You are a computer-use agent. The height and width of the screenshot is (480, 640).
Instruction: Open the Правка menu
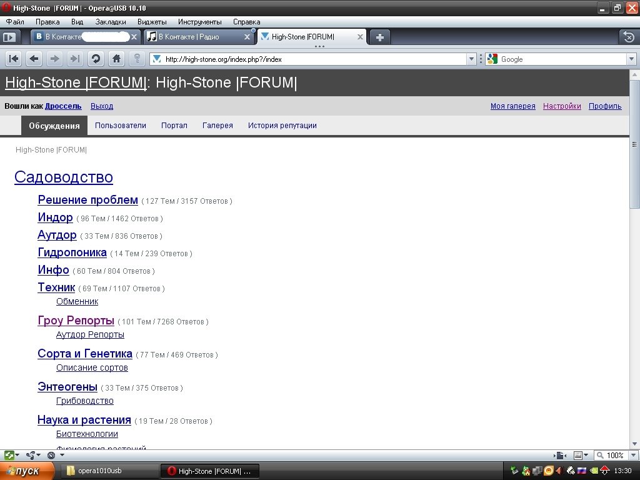point(47,22)
